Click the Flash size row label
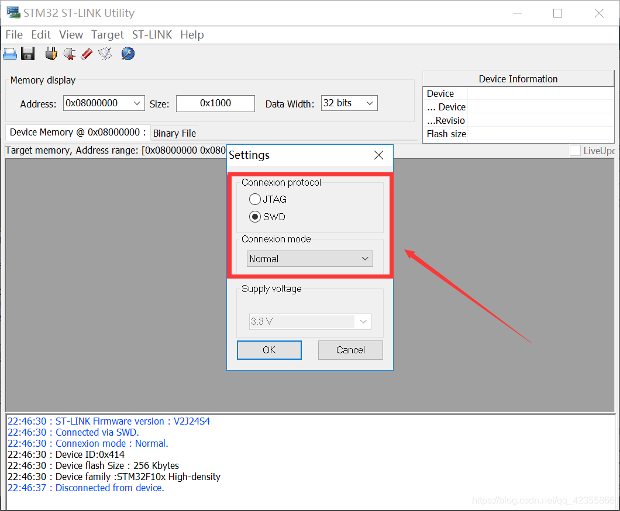The image size is (620, 511). pos(446,134)
